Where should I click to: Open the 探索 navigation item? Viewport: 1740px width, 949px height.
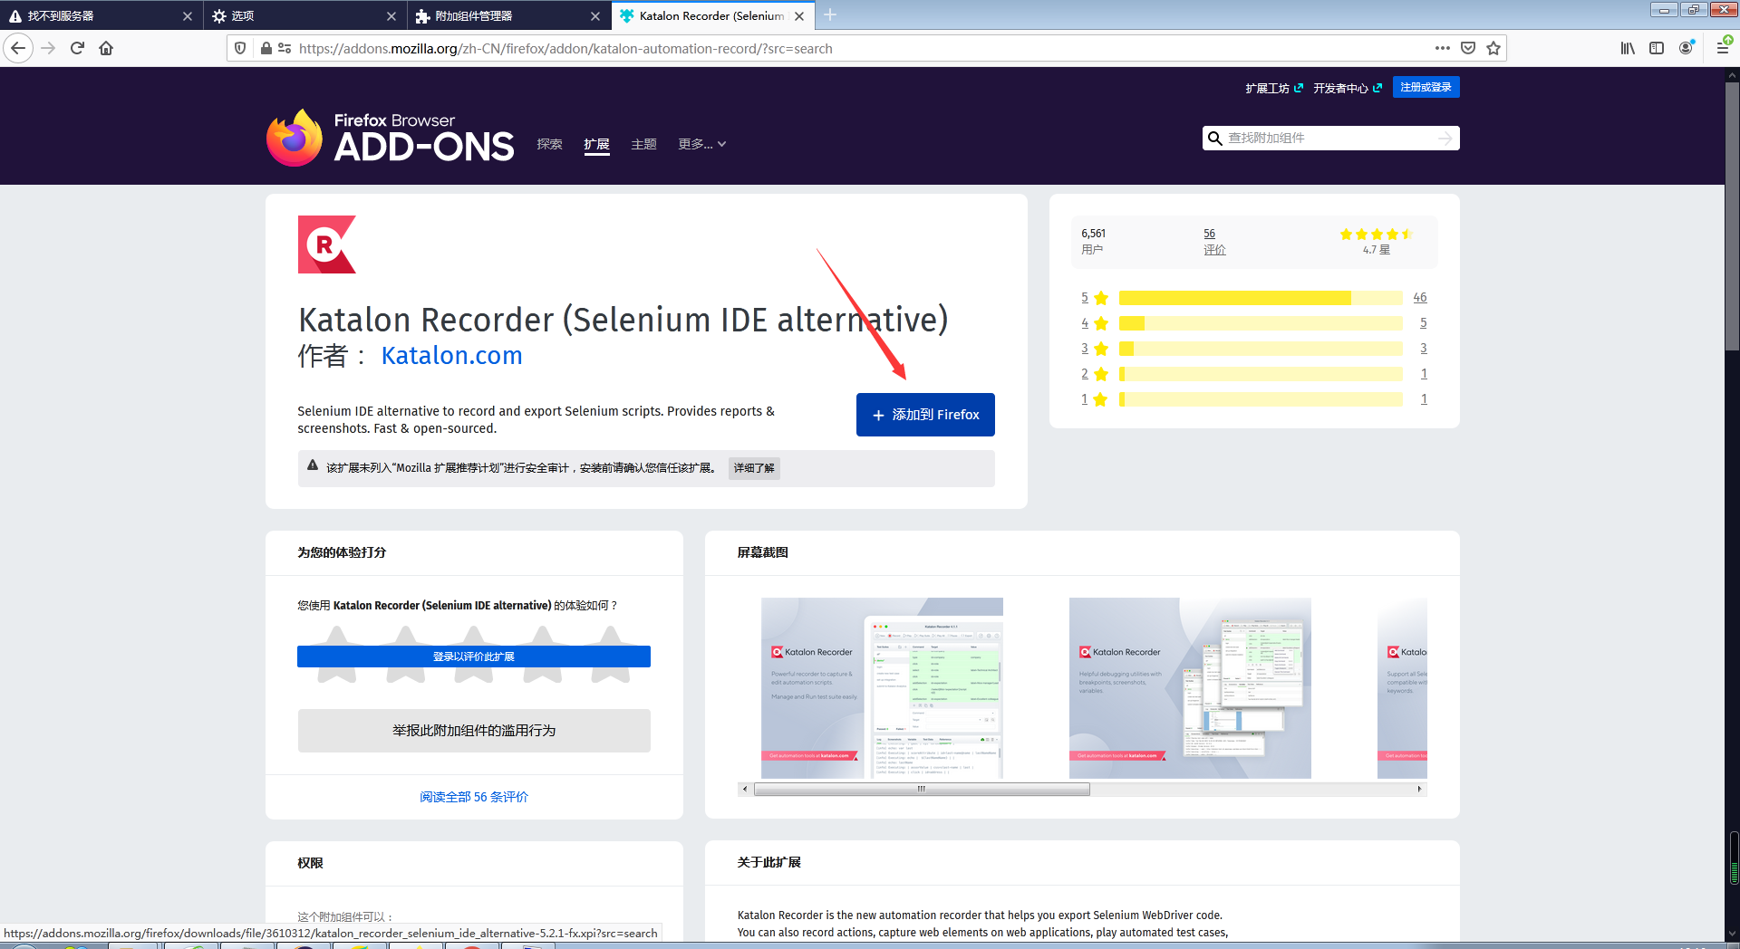[x=549, y=144]
